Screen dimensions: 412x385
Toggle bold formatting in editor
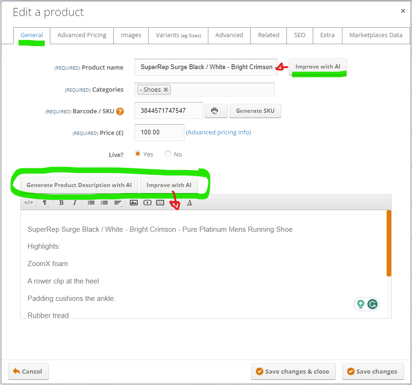[61, 203]
